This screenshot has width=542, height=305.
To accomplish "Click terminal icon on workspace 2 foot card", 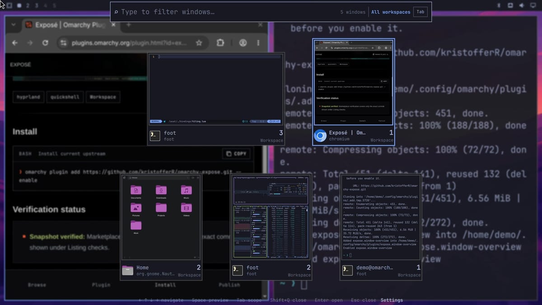I will [238, 270].
